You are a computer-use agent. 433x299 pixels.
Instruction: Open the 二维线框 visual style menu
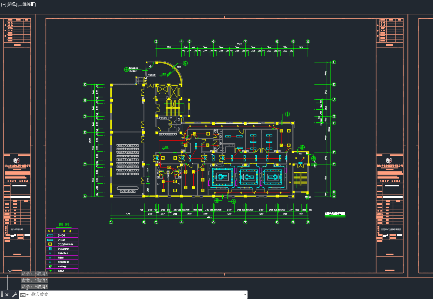[26, 4]
